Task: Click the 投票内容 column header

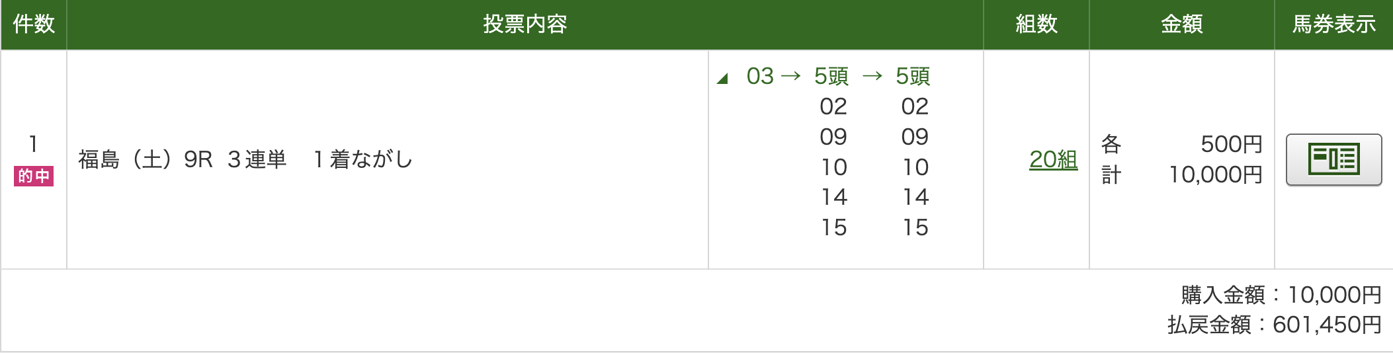Action: (525, 24)
